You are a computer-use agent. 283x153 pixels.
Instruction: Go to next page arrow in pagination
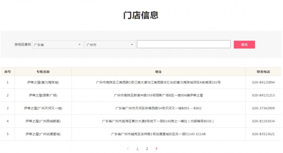pyautogui.click(x=156, y=148)
